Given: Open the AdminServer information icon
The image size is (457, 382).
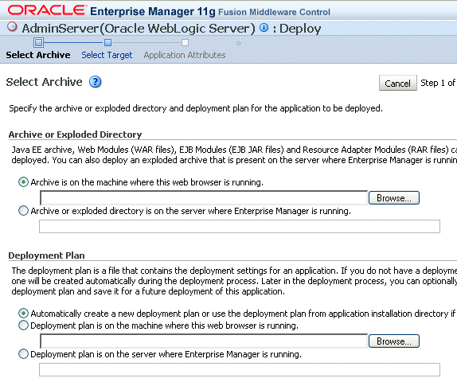Looking at the screenshot, I should pos(264,28).
